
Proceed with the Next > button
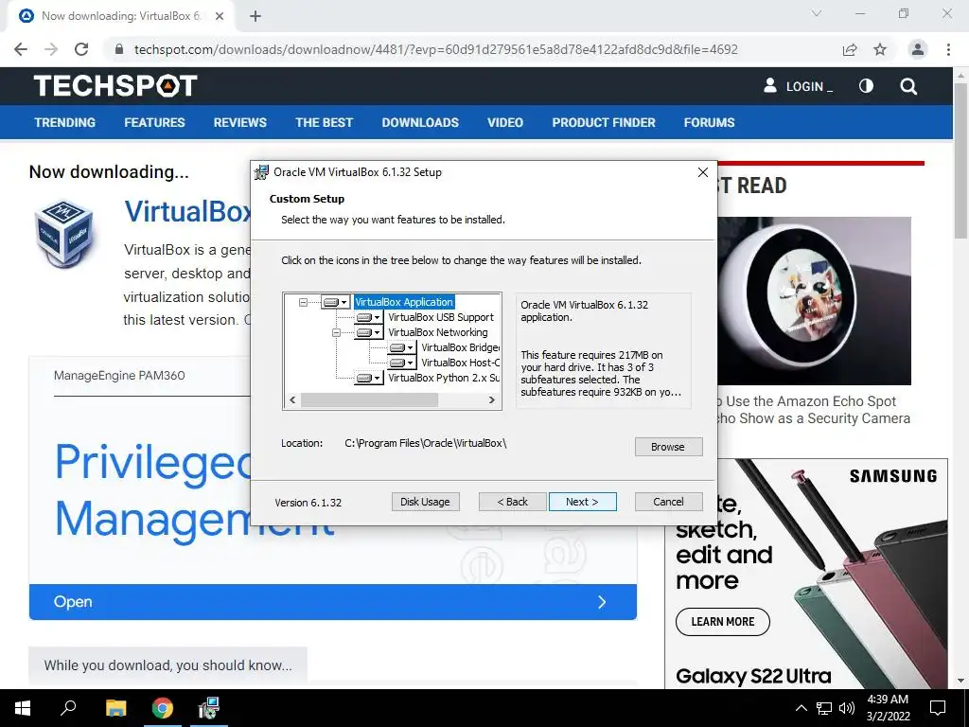click(582, 502)
